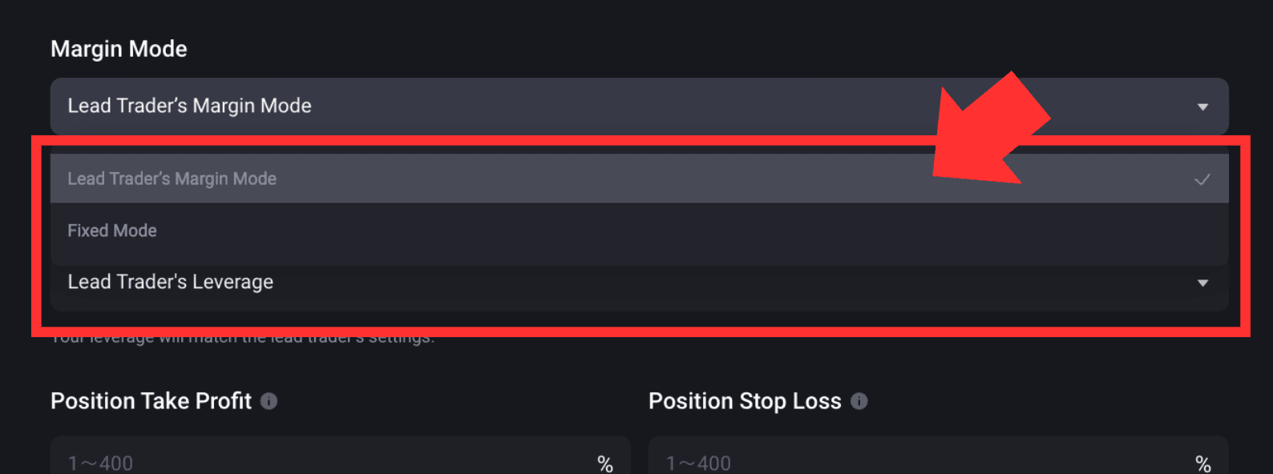
Task: Click the checkmark on the selected option
Action: tap(1202, 179)
